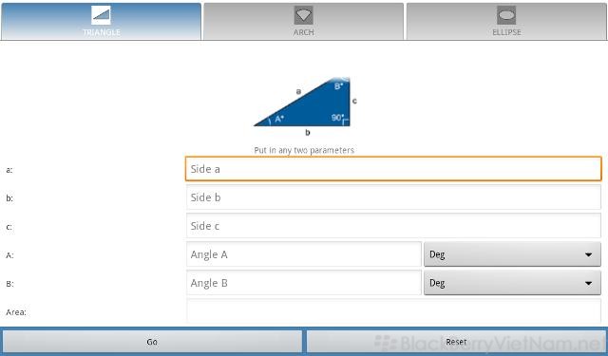Click the triangle icon in the Triangle tab
This screenshot has width=608, height=356.
(x=101, y=15)
